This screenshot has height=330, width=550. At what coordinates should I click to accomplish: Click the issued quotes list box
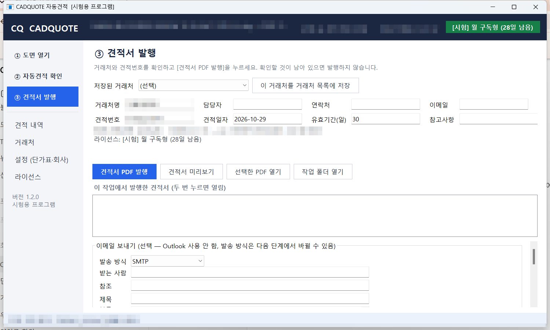point(315,216)
